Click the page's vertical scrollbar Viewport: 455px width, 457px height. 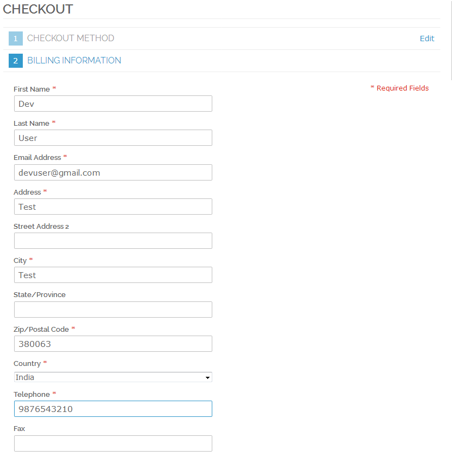pyautogui.click(x=452, y=33)
